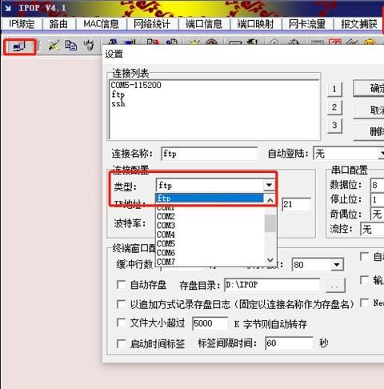
Task: Choose COM6 from the type list
Action: pos(166,253)
